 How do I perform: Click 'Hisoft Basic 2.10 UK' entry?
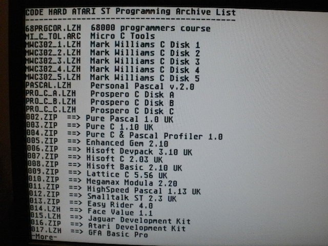[134, 167]
